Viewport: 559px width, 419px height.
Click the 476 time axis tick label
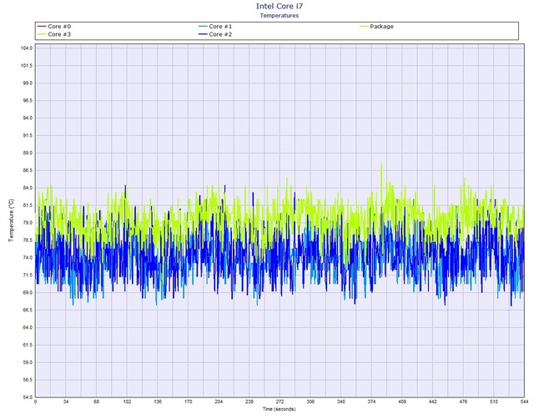click(x=463, y=401)
